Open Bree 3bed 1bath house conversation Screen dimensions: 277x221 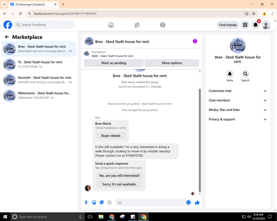click(39, 49)
